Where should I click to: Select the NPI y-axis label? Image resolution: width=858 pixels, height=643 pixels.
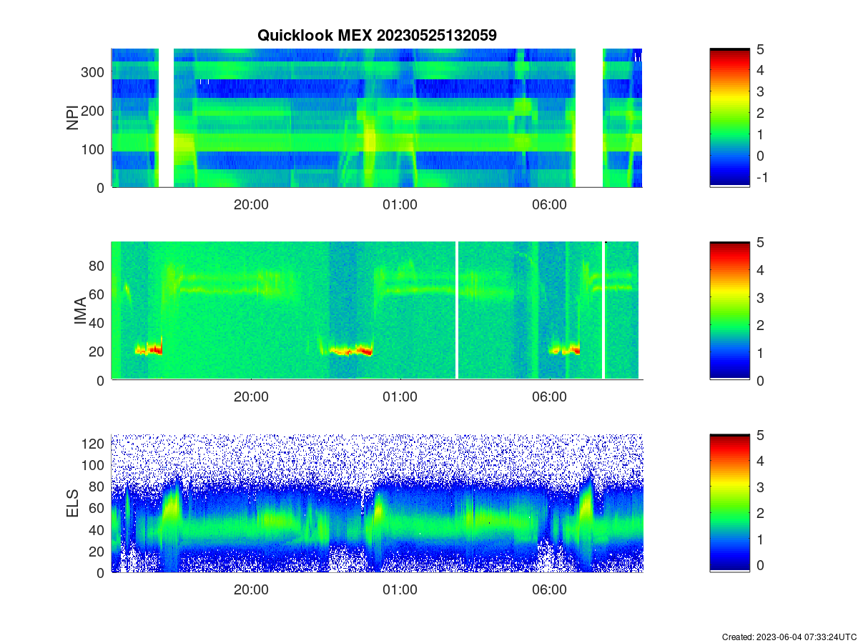(73, 118)
